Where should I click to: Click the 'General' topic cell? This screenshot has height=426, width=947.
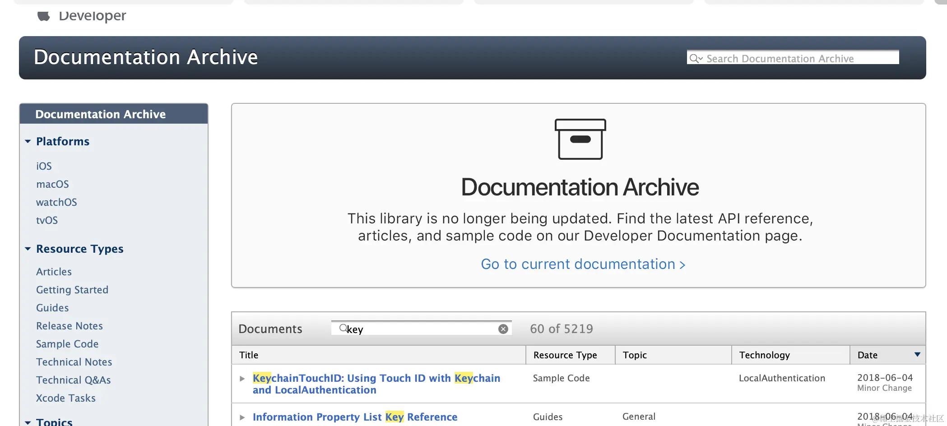(x=639, y=417)
